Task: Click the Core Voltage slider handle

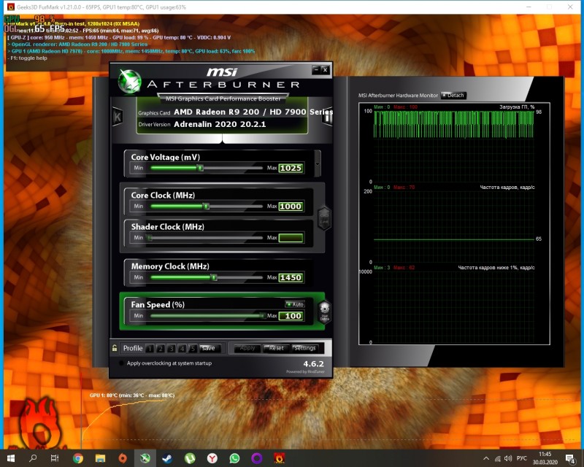Action: [x=200, y=168]
